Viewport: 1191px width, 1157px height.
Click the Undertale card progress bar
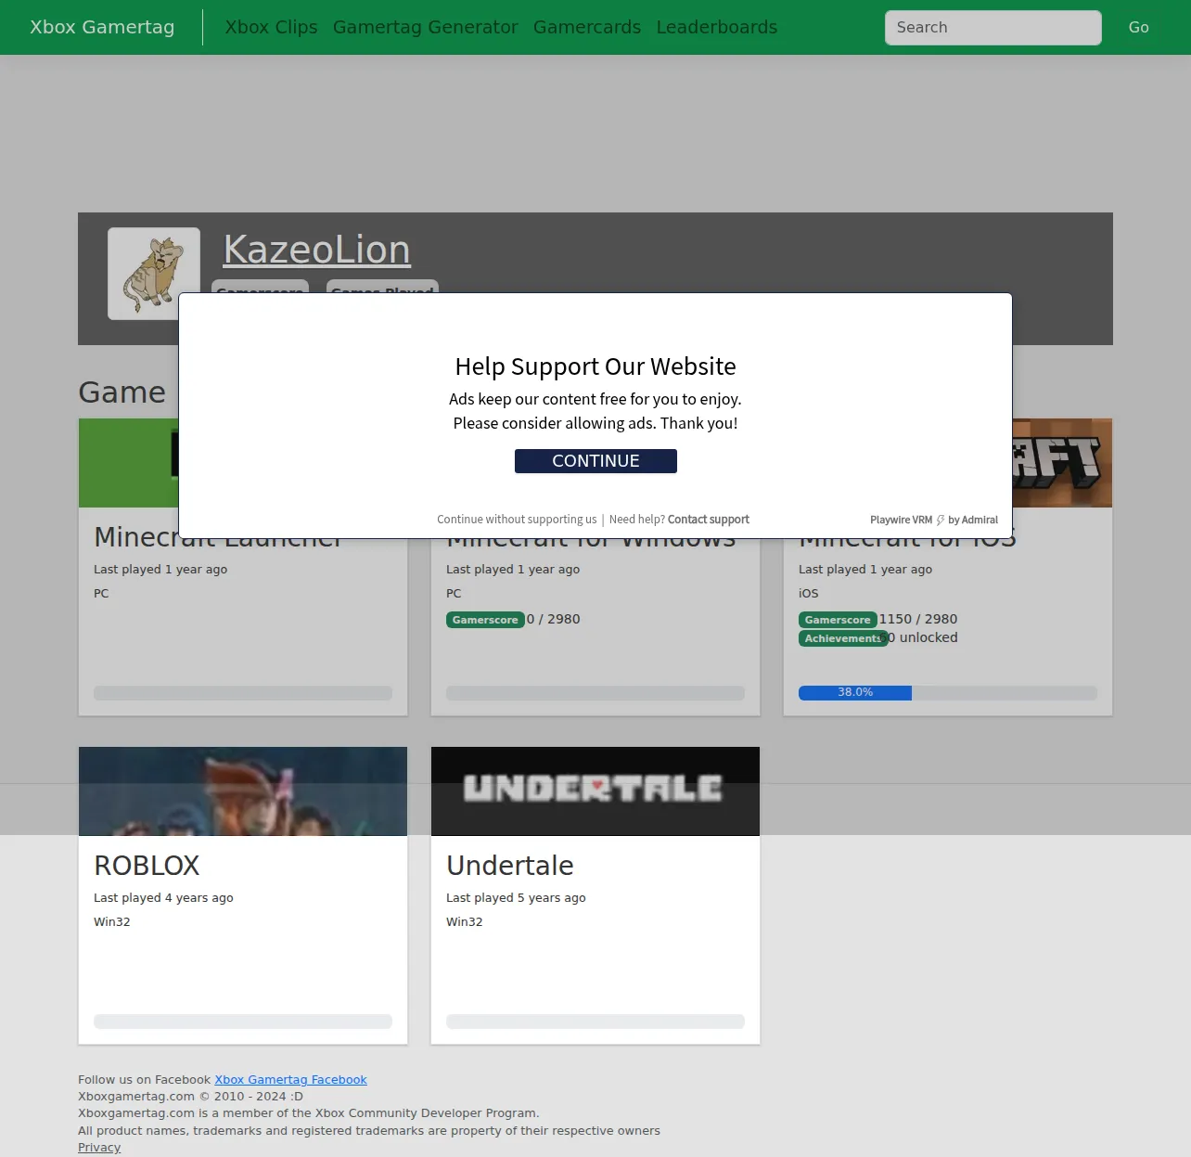click(x=595, y=1022)
